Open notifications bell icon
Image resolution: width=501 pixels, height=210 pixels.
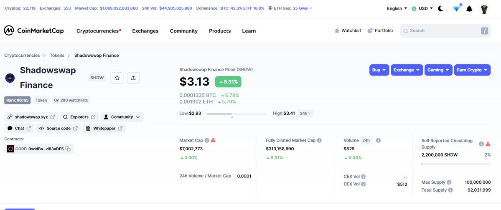pos(469,9)
